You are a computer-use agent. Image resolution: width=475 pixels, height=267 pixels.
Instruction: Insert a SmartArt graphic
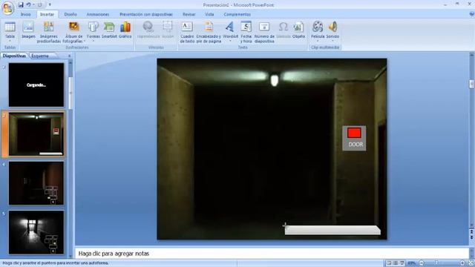(x=109, y=30)
